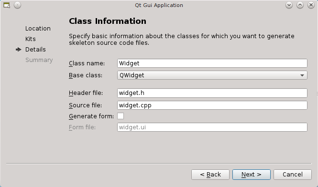Go back with the Back button
The height and width of the screenshot is (187, 318).
tap(210, 175)
